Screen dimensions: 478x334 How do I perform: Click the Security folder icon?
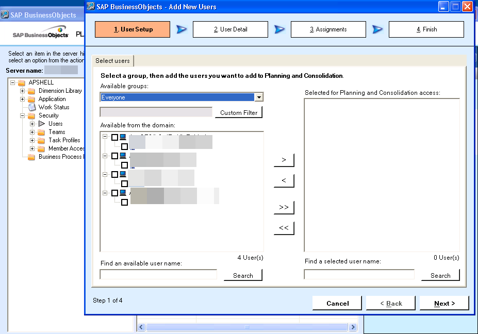pyautogui.click(x=31, y=115)
